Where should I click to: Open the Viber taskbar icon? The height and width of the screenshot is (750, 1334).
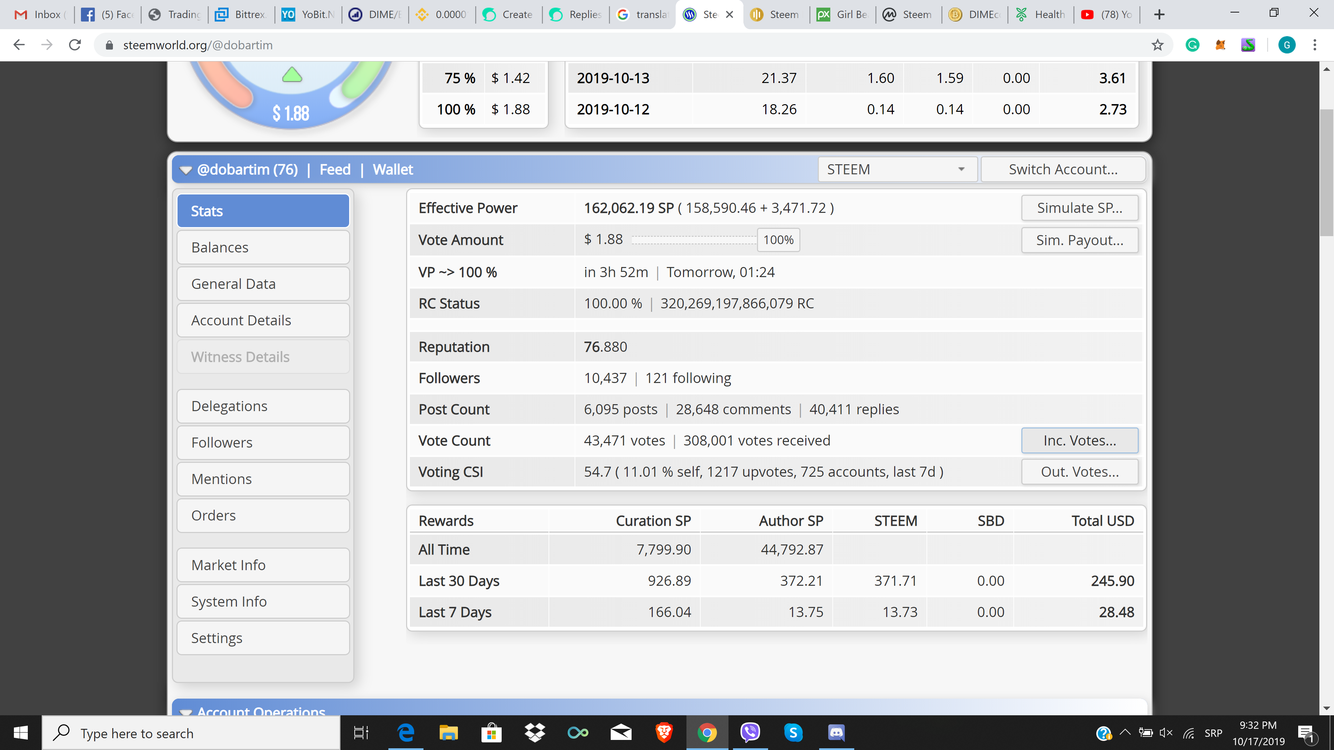coord(750,732)
